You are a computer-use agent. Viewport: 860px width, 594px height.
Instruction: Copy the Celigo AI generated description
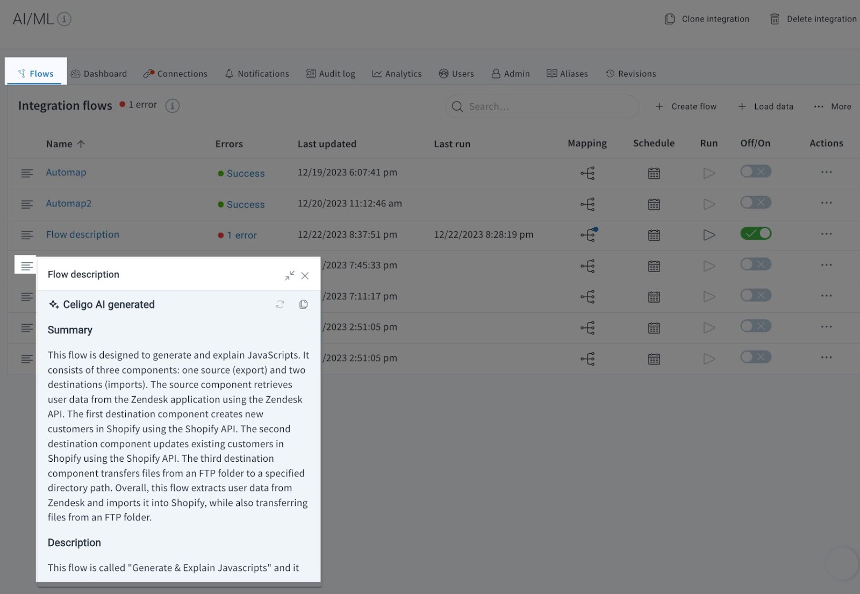coord(303,304)
